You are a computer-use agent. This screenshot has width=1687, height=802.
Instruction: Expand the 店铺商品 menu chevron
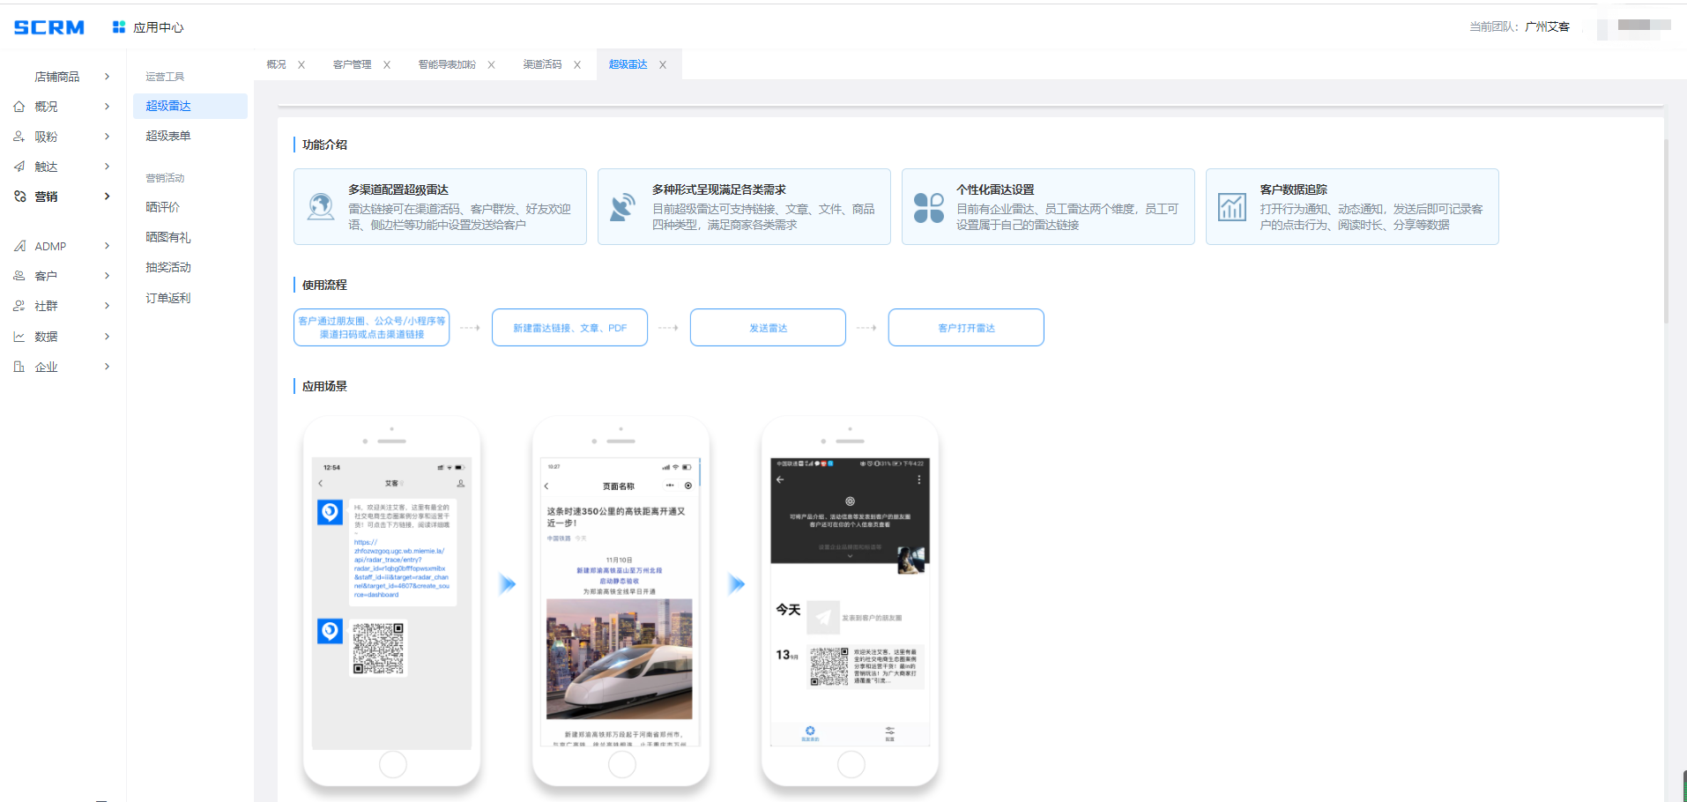point(108,77)
